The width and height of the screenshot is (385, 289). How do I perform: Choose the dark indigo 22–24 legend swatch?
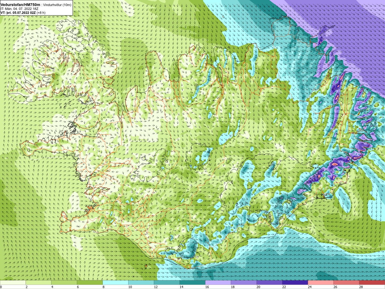295,283
